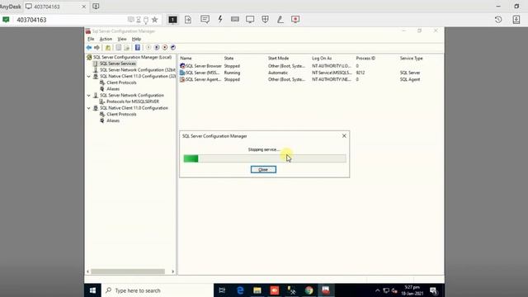528x297 pixels.
Task: Select Protocols for MSSQLSERVER
Action: [133, 101]
